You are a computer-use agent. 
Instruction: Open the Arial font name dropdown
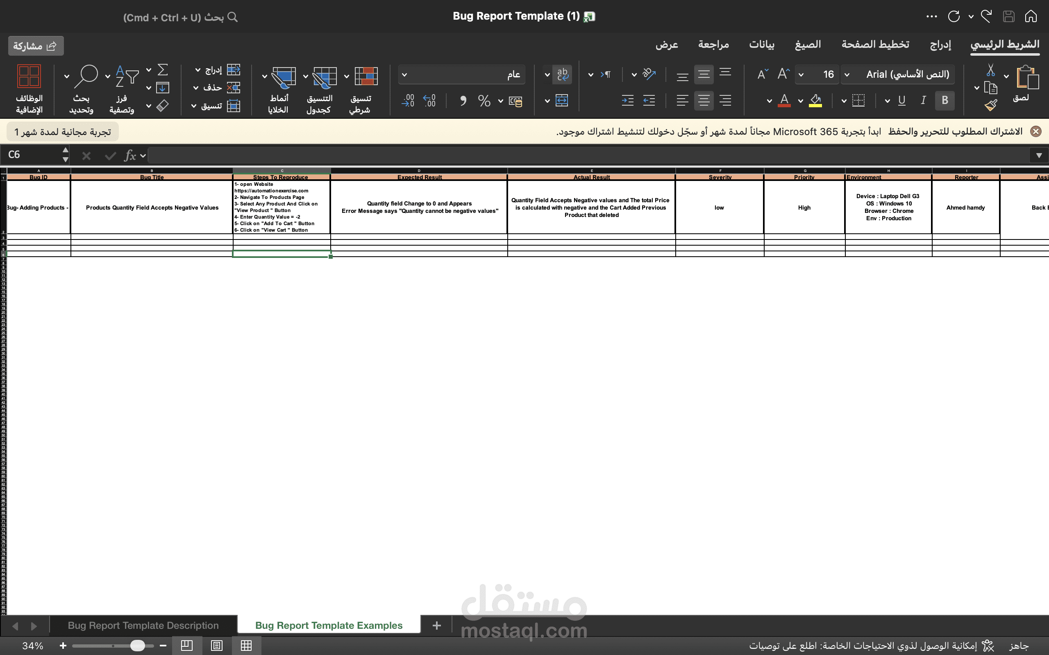click(x=847, y=75)
